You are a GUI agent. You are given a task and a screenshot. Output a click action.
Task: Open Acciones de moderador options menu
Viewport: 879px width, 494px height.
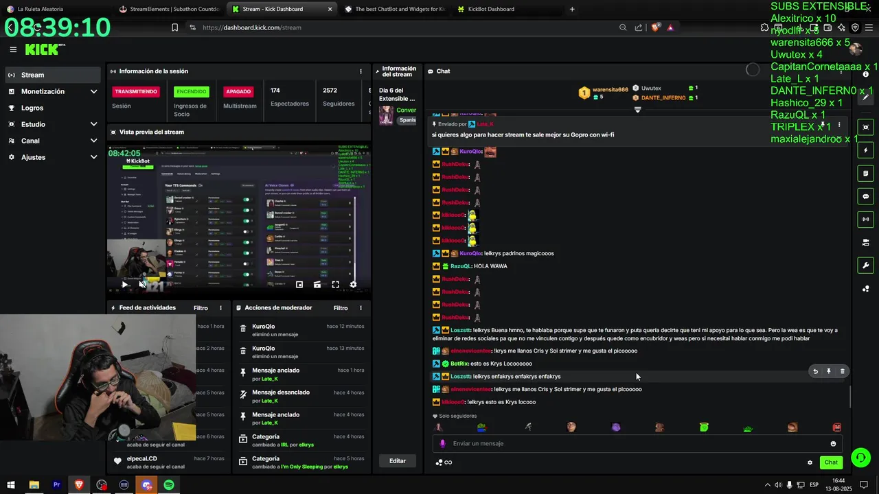[361, 308]
